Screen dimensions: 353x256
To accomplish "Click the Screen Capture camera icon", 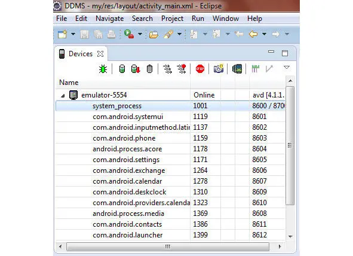I will pyautogui.click(x=219, y=69).
